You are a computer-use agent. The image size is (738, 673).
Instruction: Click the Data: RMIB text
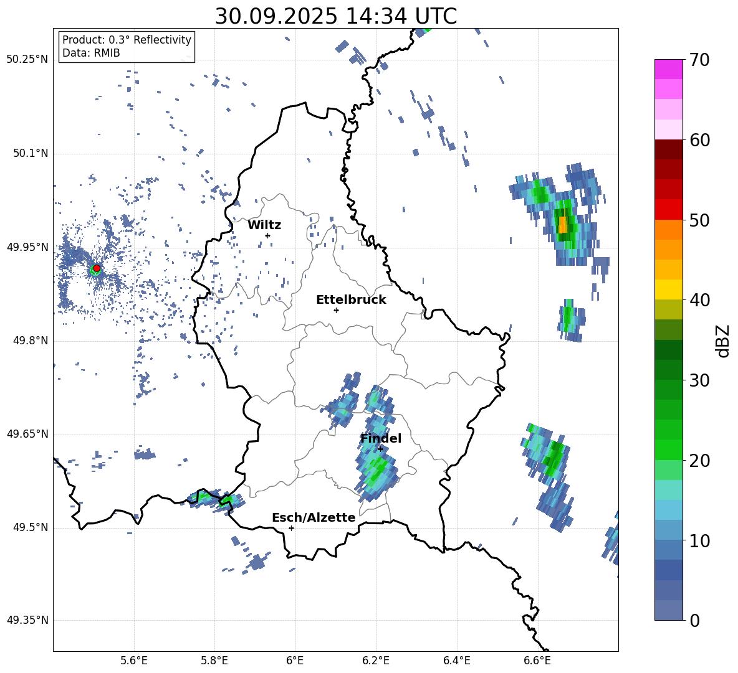tap(91, 53)
